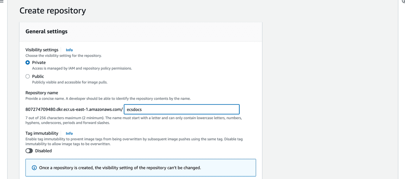Select the Private visibility radio button

pyautogui.click(x=28, y=62)
